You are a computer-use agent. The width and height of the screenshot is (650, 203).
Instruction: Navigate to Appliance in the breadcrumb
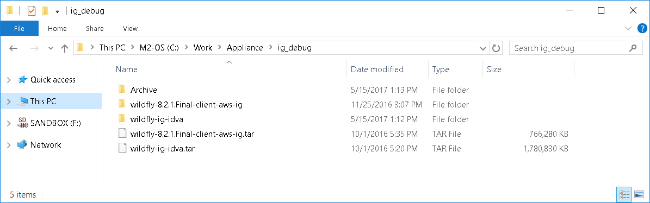point(245,48)
